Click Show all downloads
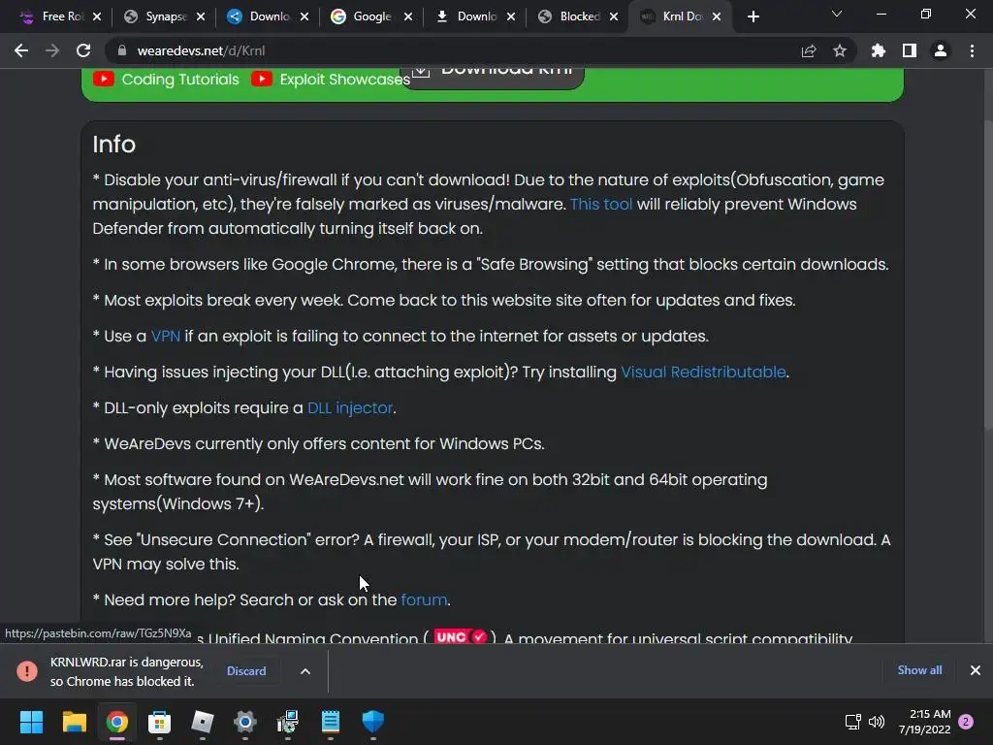The image size is (993, 745). [x=919, y=670]
